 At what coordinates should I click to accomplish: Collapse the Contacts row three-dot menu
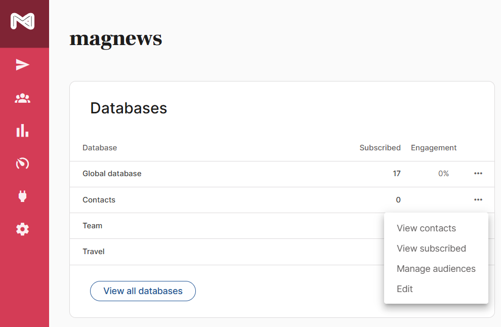(478, 199)
